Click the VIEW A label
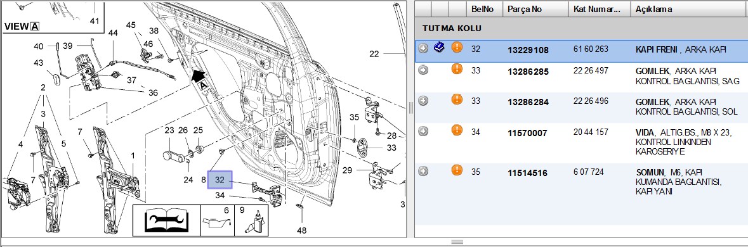The width and height of the screenshot is (748, 247). (x=22, y=27)
